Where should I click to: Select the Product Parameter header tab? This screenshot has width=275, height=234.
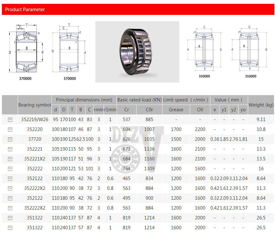[x=25, y=10]
